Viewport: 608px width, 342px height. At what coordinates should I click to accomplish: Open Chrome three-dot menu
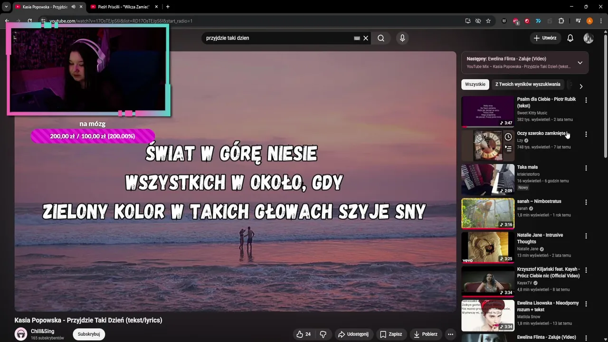601,21
